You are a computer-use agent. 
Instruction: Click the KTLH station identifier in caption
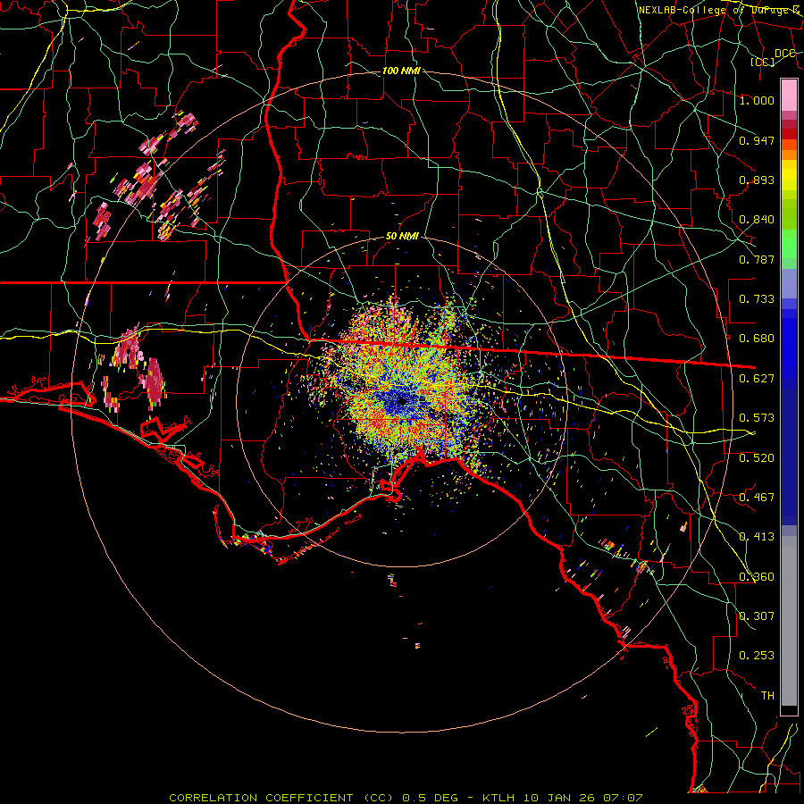click(498, 798)
